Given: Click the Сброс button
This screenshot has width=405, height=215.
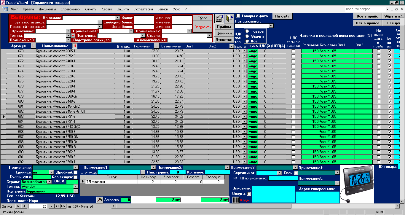Looking at the screenshot, I should [202, 18].
